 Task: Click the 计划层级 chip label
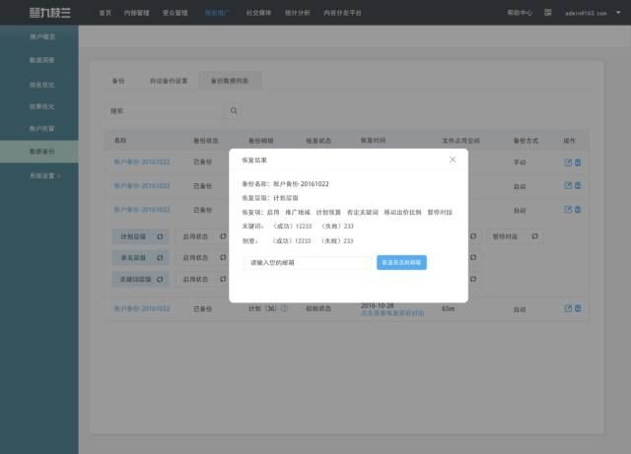click(x=133, y=236)
